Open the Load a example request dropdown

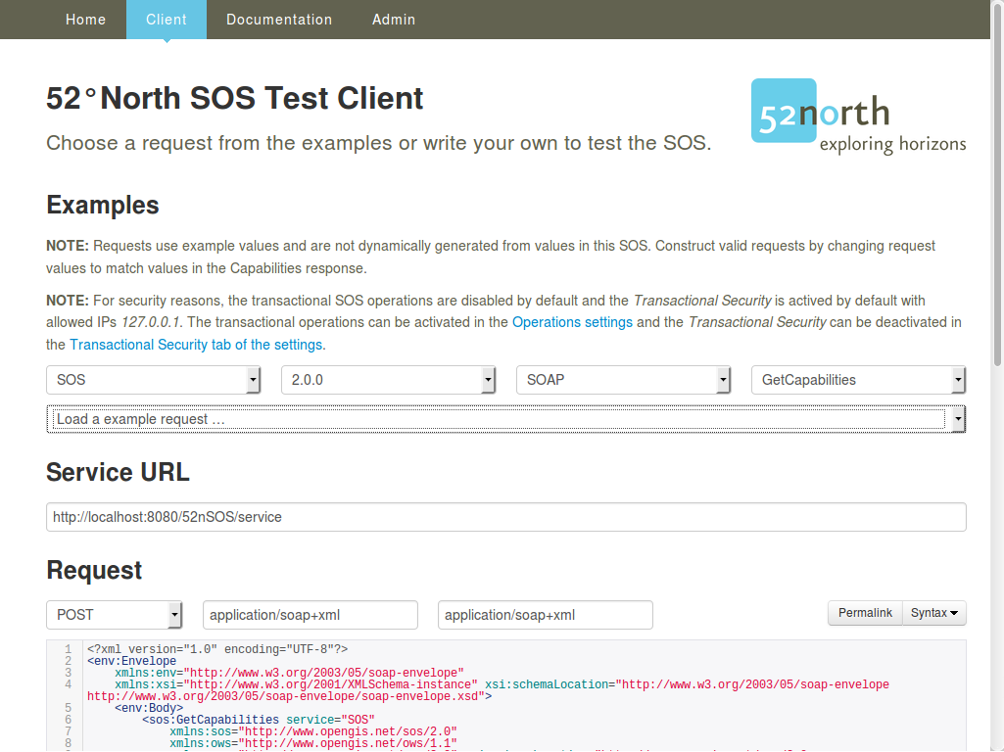pyautogui.click(x=505, y=419)
